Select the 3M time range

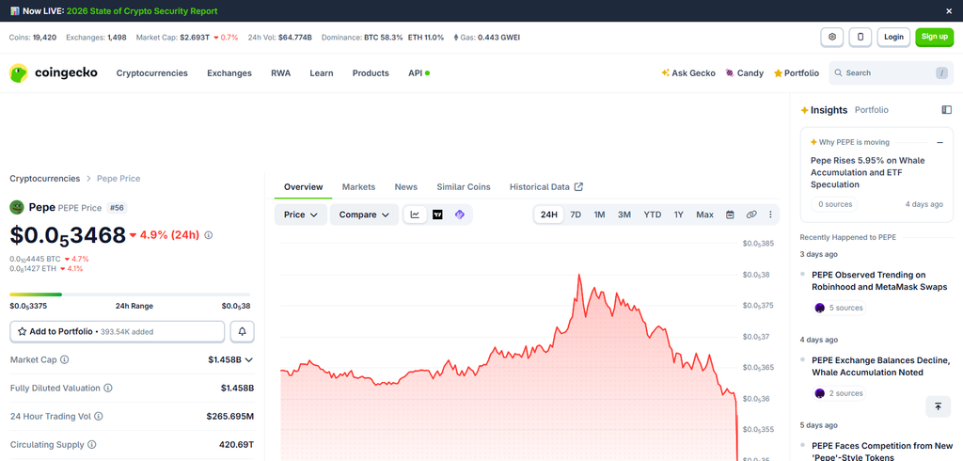point(624,215)
